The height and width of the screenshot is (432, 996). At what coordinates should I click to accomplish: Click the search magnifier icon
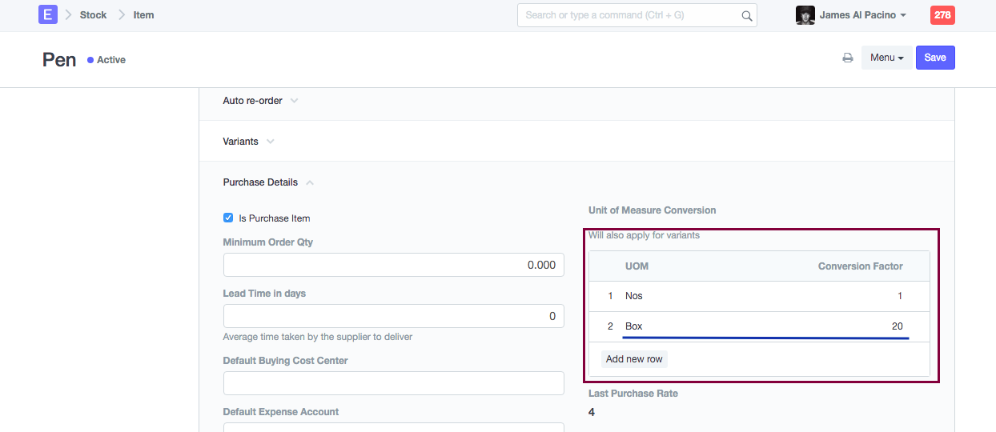pos(746,16)
